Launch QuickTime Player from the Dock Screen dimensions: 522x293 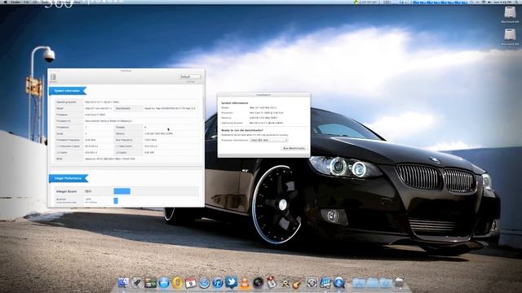[339, 282]
